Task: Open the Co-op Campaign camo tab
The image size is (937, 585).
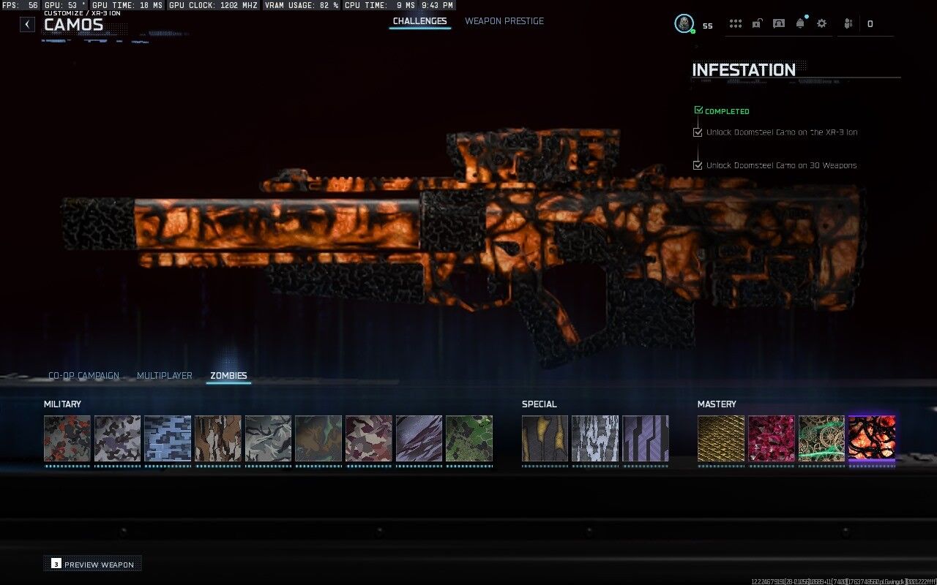Action: 83,376
